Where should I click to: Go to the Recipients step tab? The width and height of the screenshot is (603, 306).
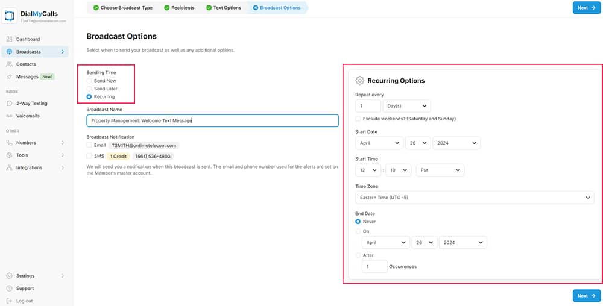click(180, 8)
